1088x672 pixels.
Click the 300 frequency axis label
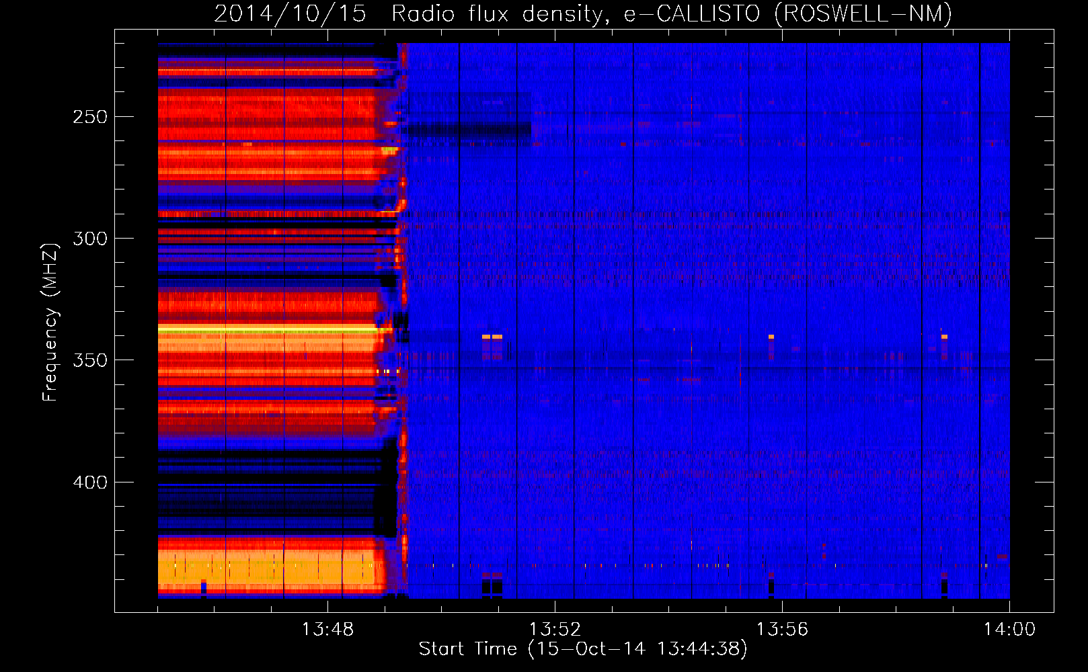coord(90,239)
